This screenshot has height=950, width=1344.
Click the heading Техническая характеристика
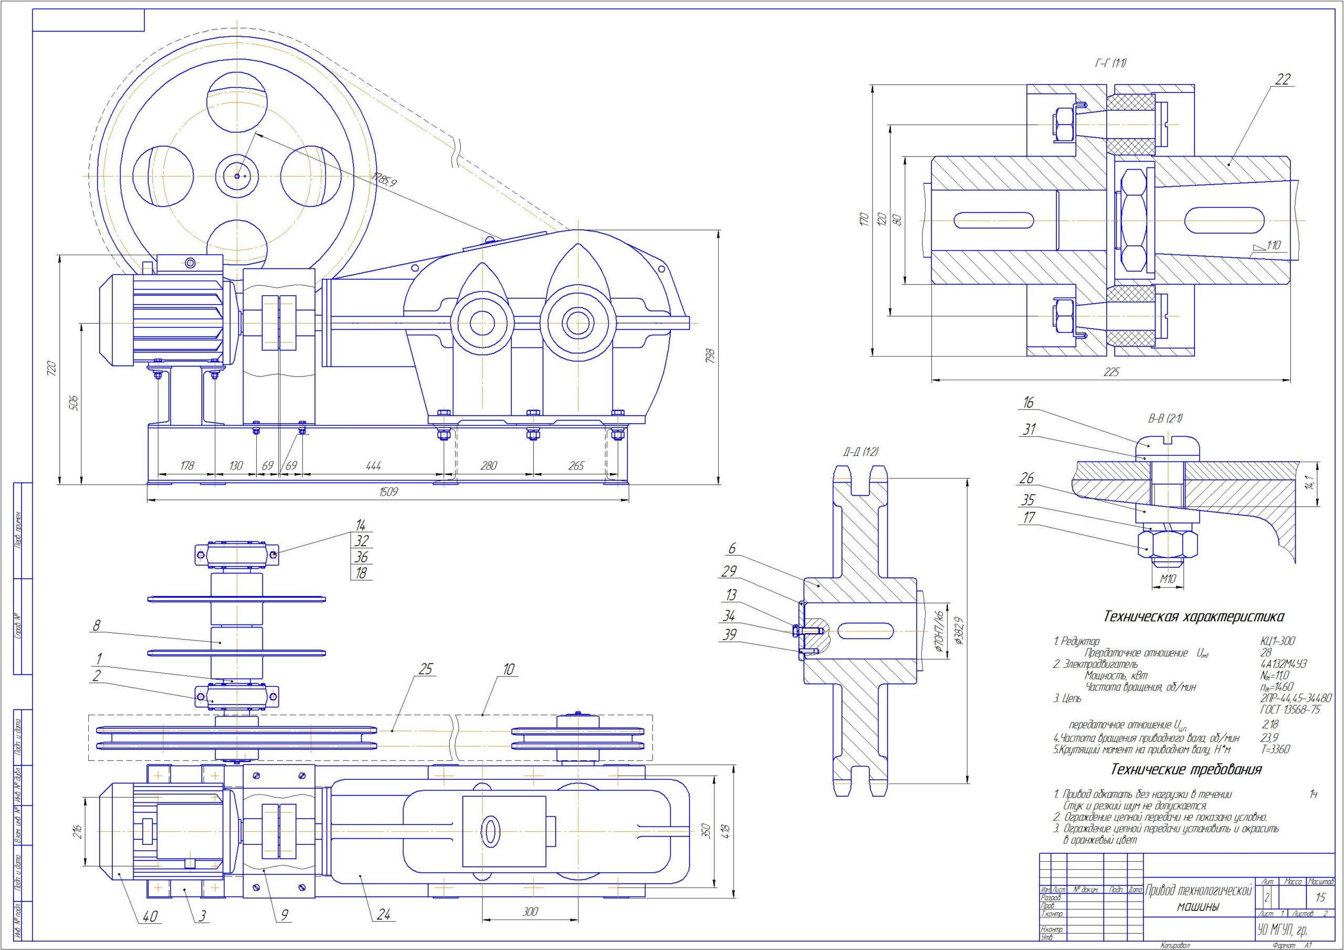tap(1193, 616)
